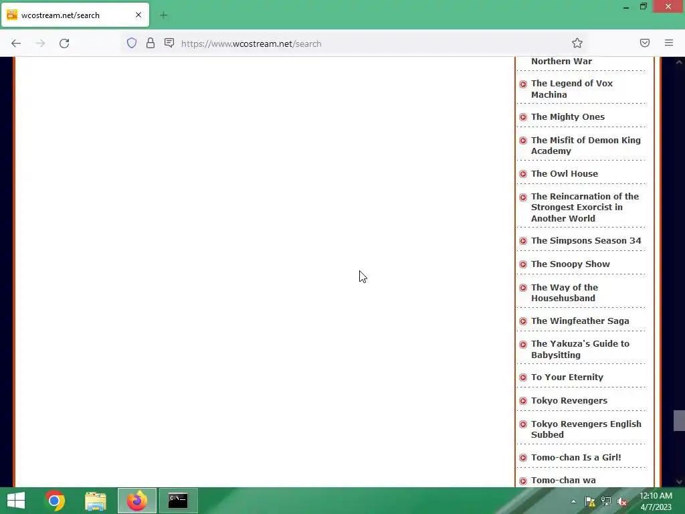Screen dimensions: 685x514
Task: Open File Explorer from taskbar
Action: coord(95,501)
